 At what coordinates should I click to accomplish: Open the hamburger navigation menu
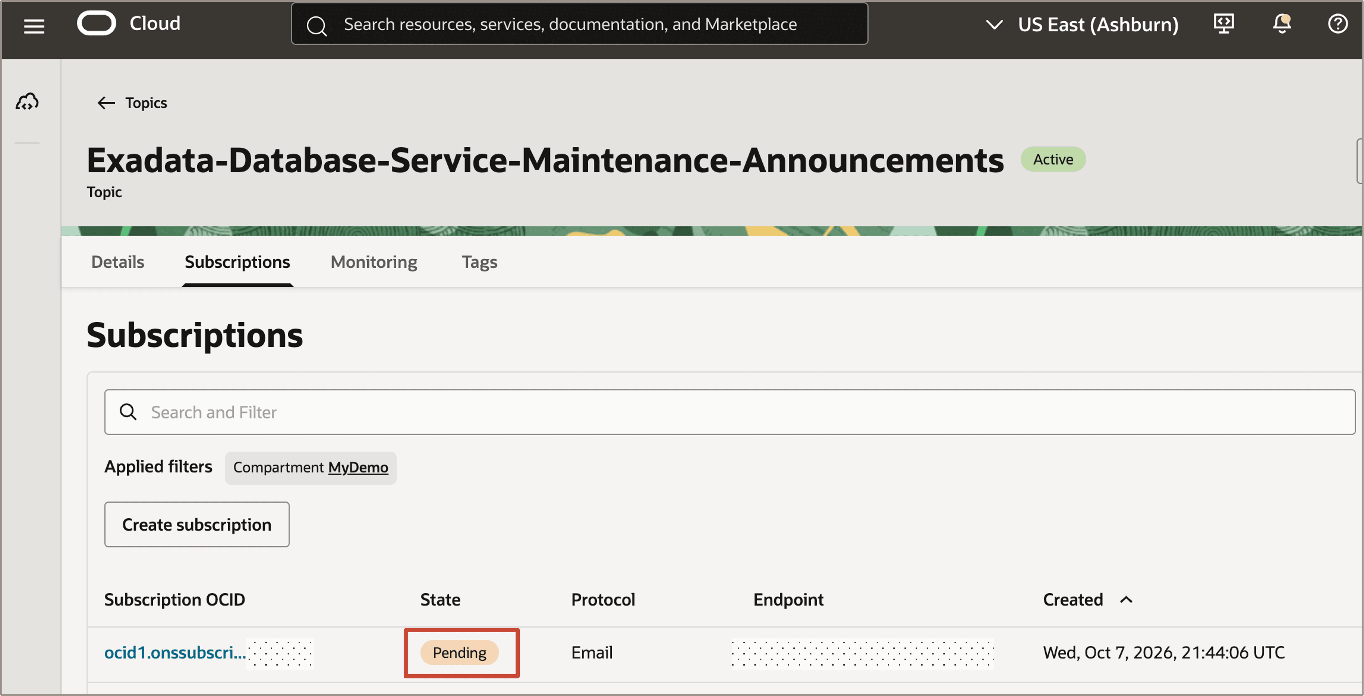click(x=34, y=25)
